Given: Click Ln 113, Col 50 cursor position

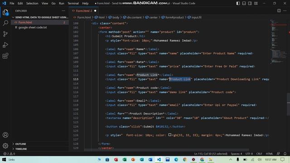Looking at the screenshot, I should tap(211, 154).
